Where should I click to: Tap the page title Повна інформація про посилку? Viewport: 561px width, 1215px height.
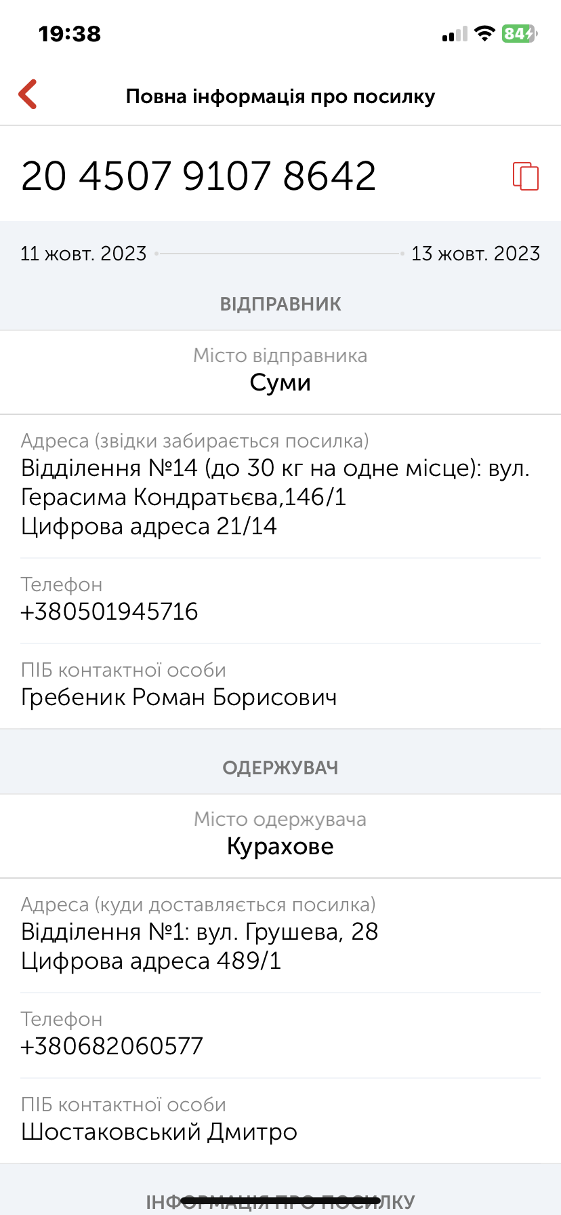click(x=280, y=96)
